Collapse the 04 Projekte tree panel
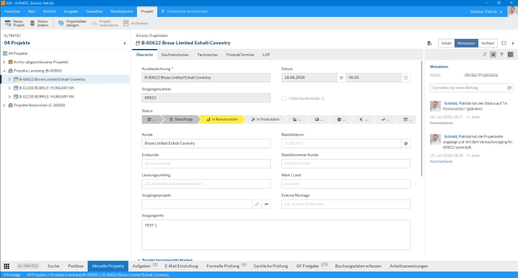 pos(125,43)
